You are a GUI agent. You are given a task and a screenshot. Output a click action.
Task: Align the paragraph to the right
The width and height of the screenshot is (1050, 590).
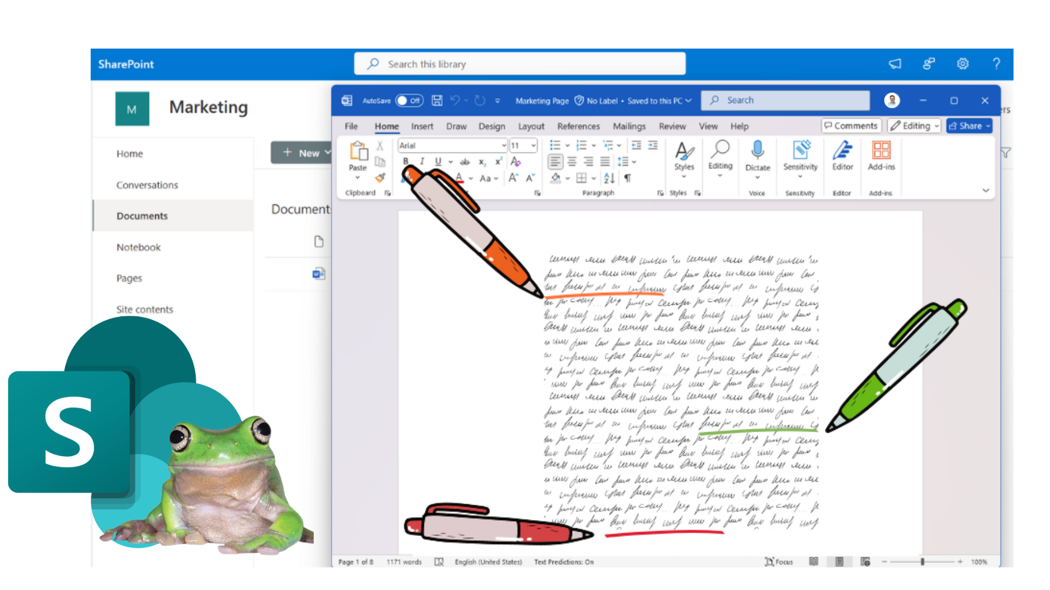[x=588, y=162]
